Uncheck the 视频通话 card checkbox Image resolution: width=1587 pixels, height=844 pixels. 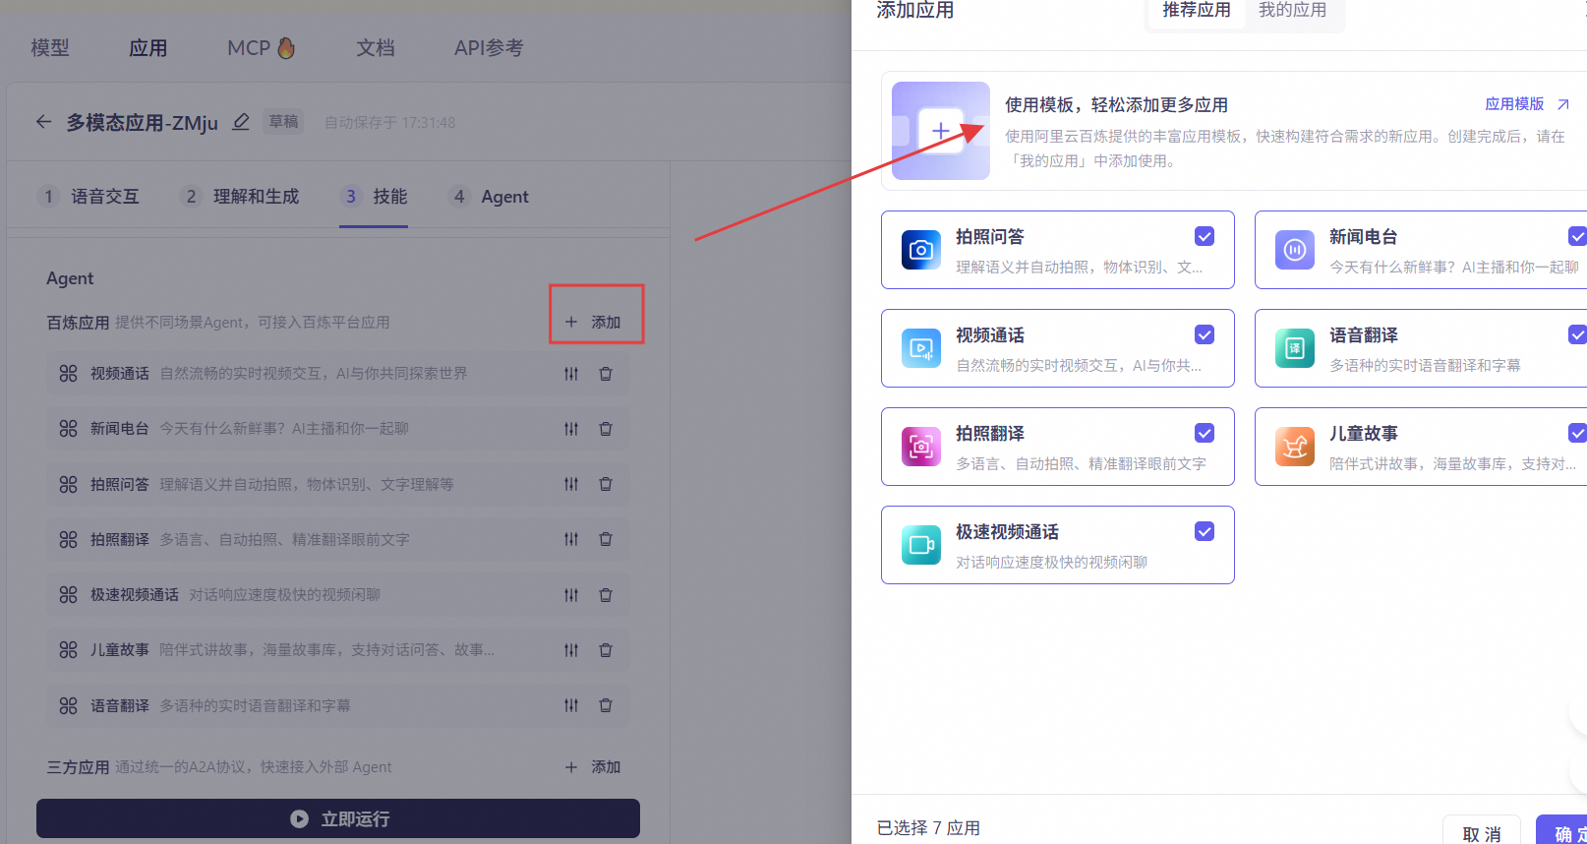point(1205,334)
